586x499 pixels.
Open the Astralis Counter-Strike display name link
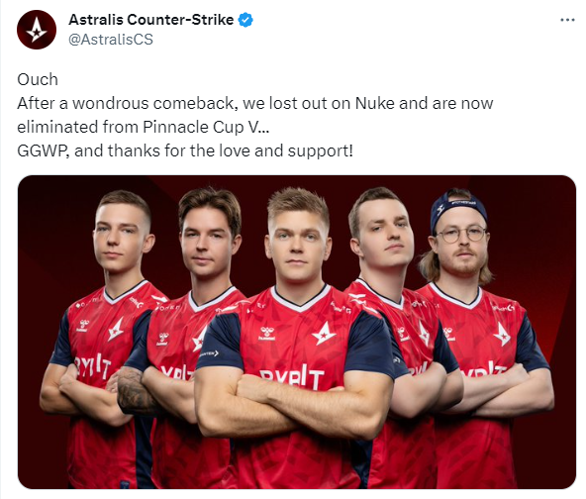(x=151, y=20)
